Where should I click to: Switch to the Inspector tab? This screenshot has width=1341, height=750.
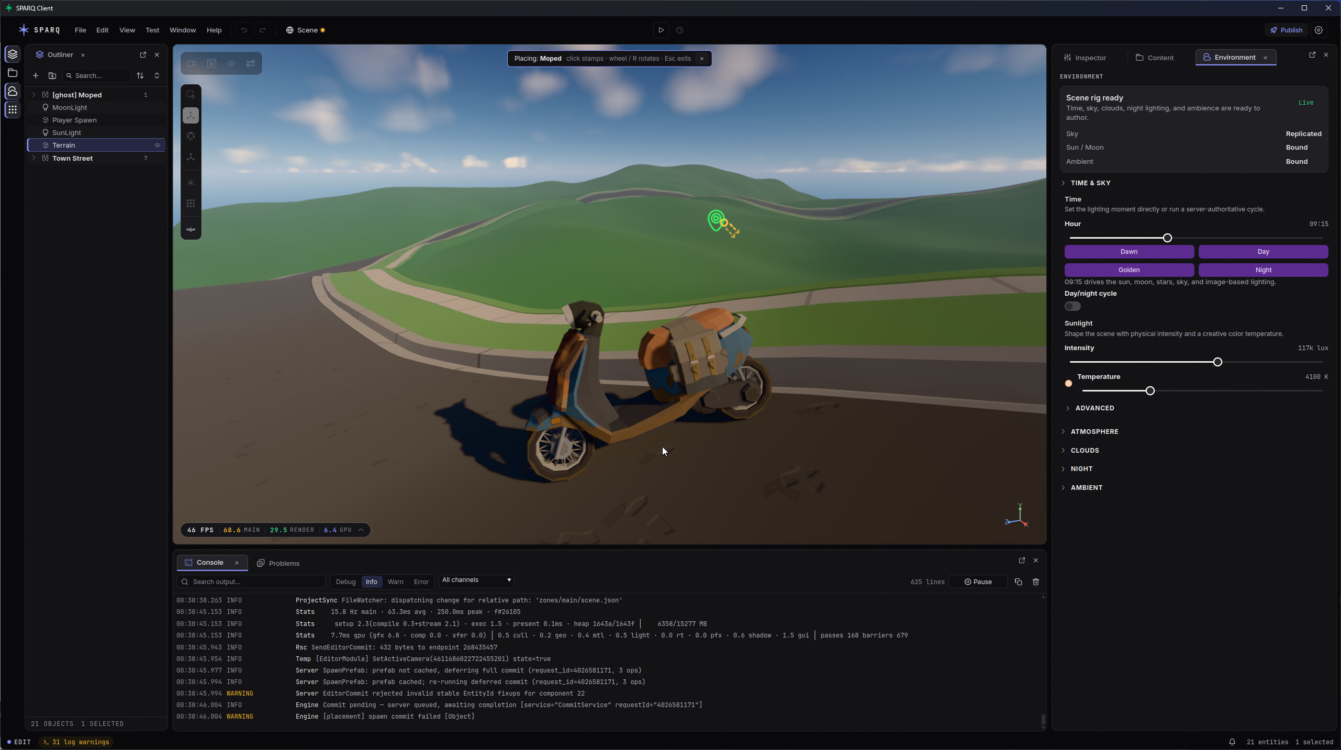tap(1085, 58)
